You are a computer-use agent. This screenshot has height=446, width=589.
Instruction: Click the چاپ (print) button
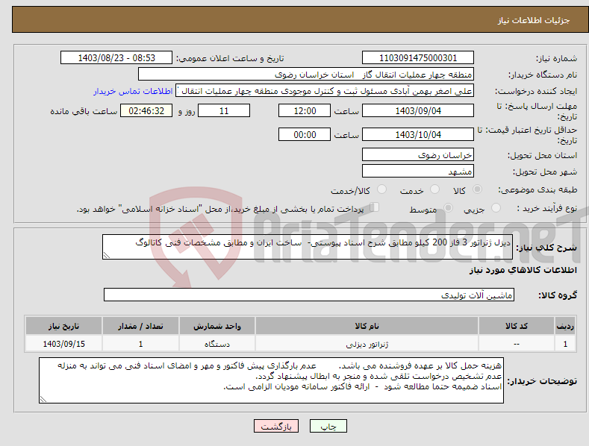point(328,426)
